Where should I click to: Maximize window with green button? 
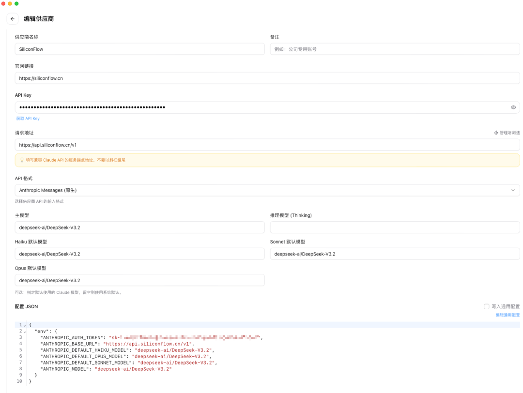click(16, 4)
